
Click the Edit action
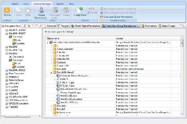(x=91, y=9)
